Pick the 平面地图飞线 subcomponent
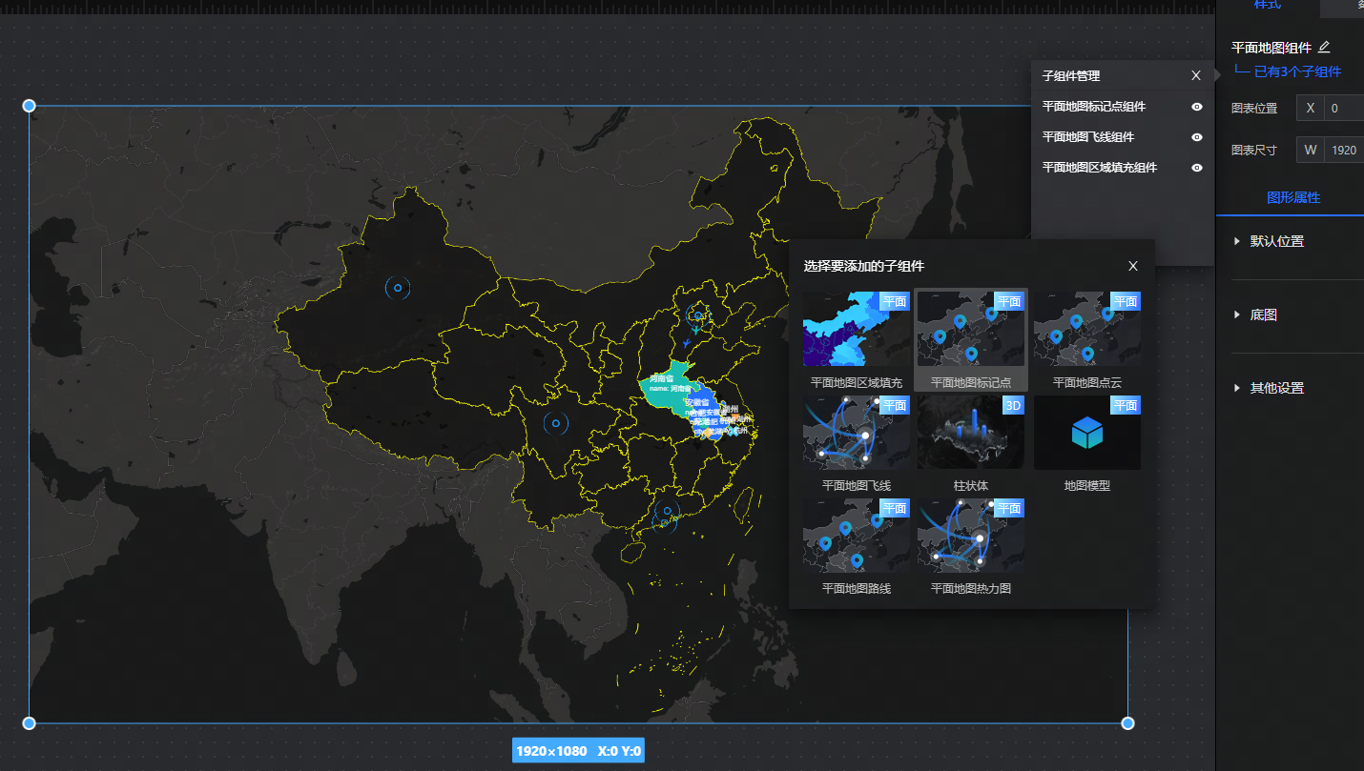 tap(856, 433)
